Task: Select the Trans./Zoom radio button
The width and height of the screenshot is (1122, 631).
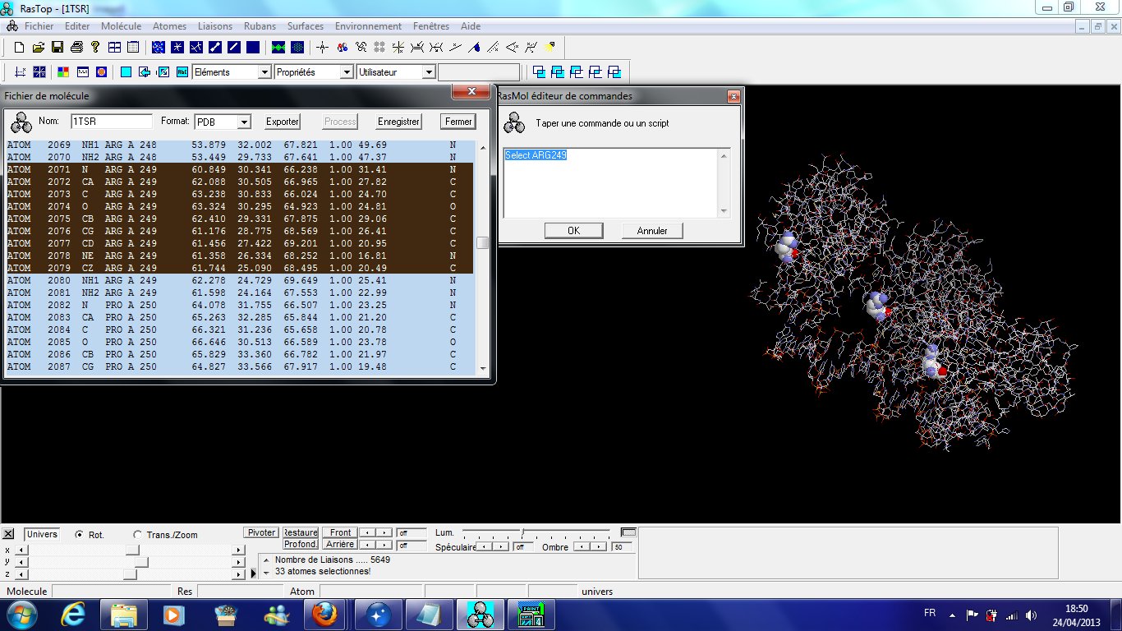Action: (x=137, y=535)
